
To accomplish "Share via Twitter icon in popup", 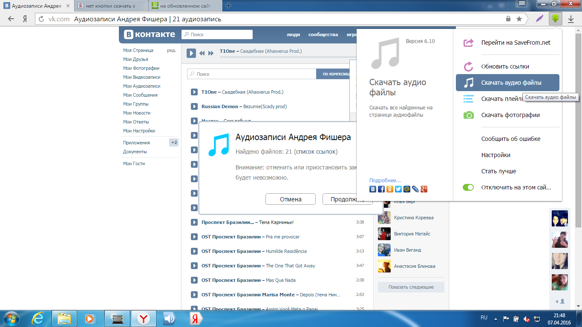I will point(398,189).
